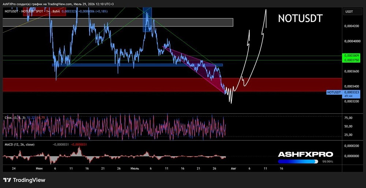Click the Июнь label on time axis
The height and width of the screenshot is (188, 366).
click(39, 168)
